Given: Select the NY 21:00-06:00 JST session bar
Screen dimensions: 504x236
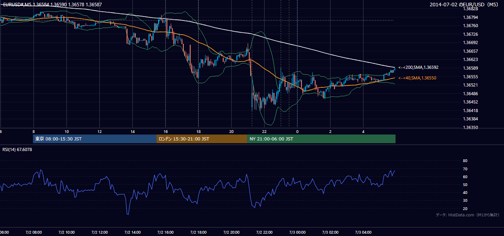Looking at the screenshot, I should [x=321, y=139].
